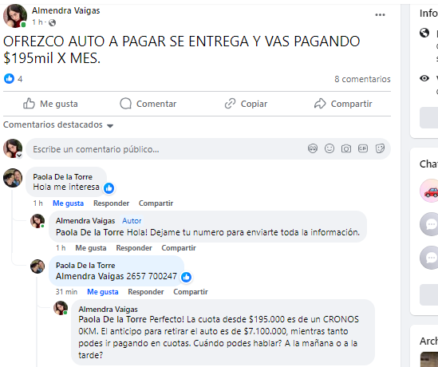Click the blue like reaction icon beside 4
The width and height of the screenshot is (438, 367).
click(9, 79)
